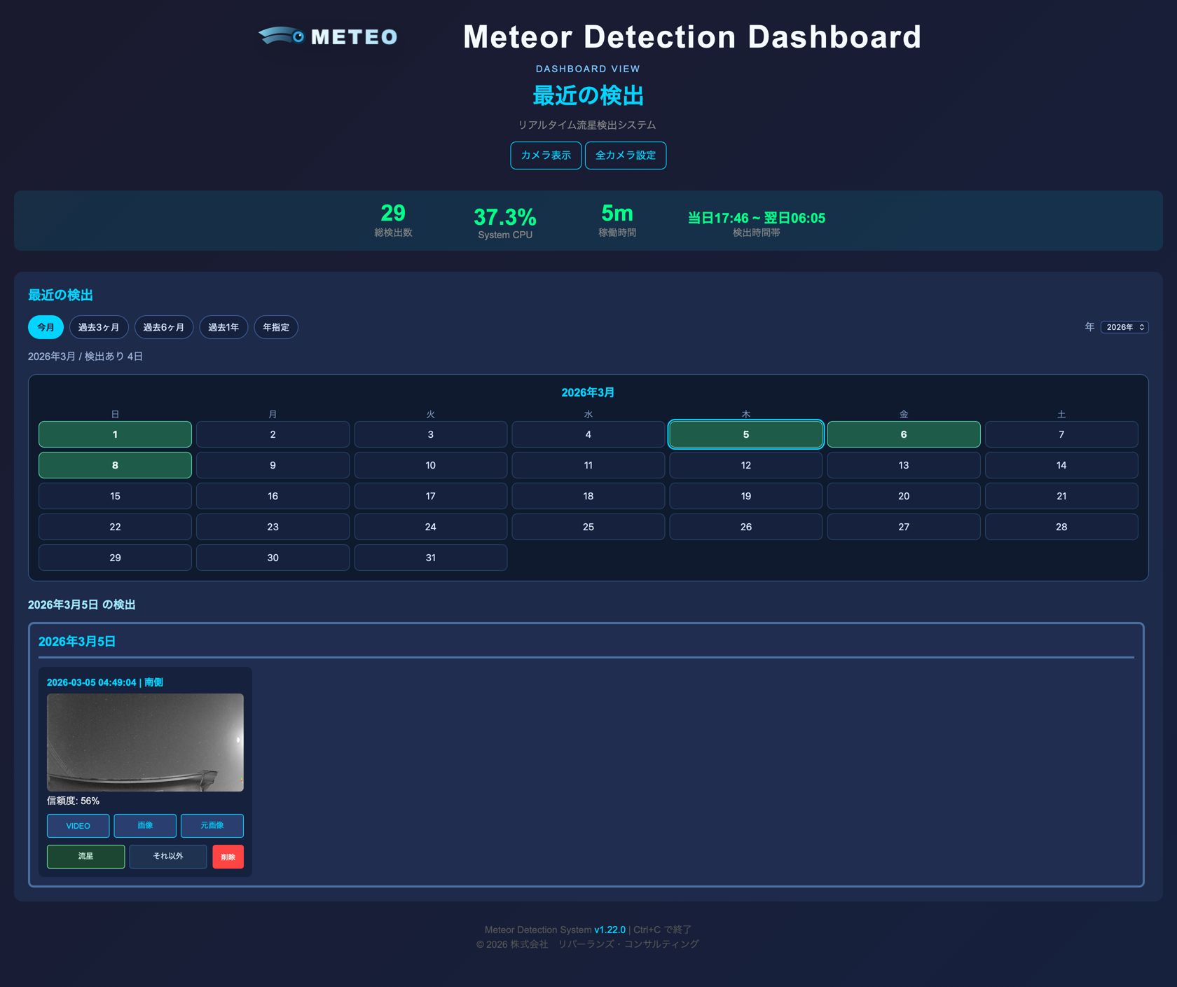Click the METEO logo icon
This screenshot has height=987, width=1177.
[280, 36]
